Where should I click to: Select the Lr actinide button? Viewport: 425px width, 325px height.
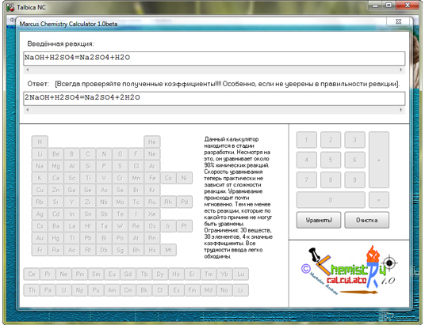pos(240,290)
